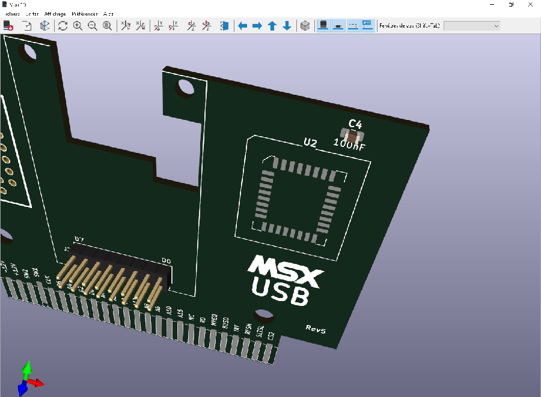The width and height of the screenshot is (541, 397).
Task: Toggle models not in position file
Action: pos(368,26)
